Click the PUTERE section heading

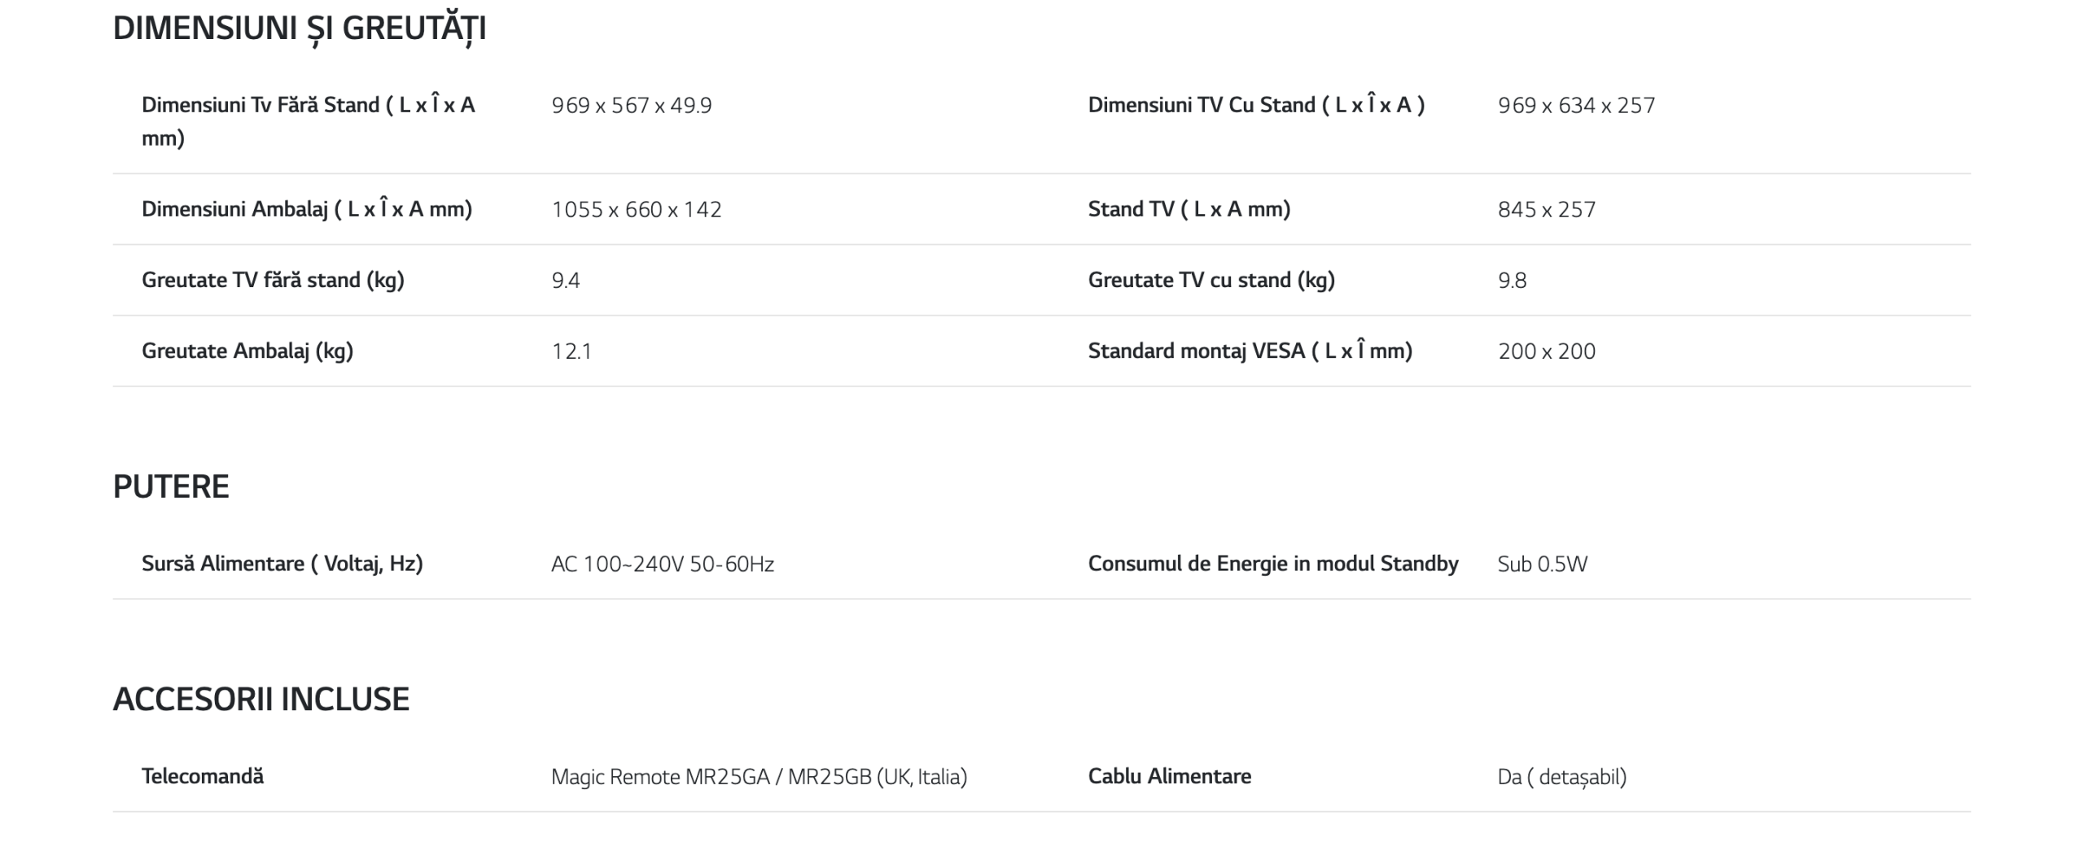coord(171,486)
